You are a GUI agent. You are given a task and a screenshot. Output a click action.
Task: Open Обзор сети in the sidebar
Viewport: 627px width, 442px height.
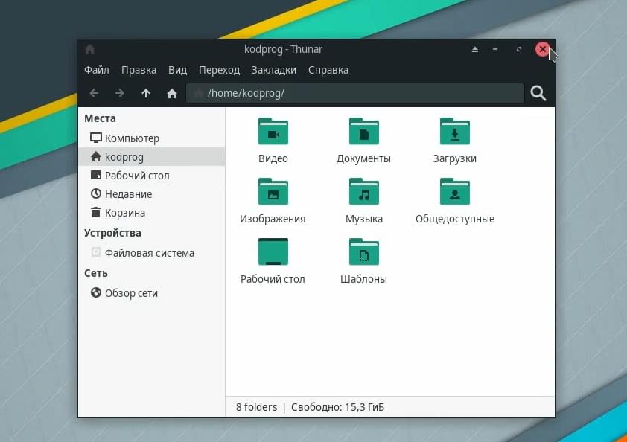pos(152,293)
